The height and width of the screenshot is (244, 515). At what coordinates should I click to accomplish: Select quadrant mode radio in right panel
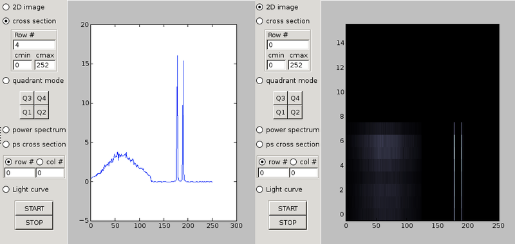tap(259, 80)
